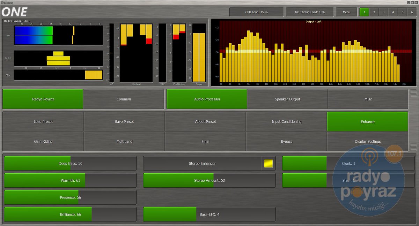This screenshot has width=419, height=226.
Task: Click the AGC meter bar
Action: pos(59,75)
